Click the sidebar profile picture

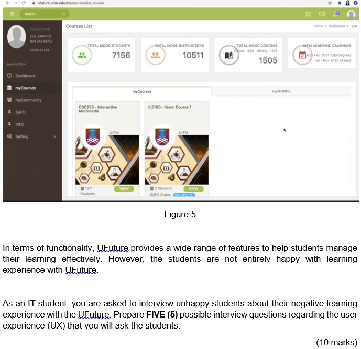(x=17, y=36)
